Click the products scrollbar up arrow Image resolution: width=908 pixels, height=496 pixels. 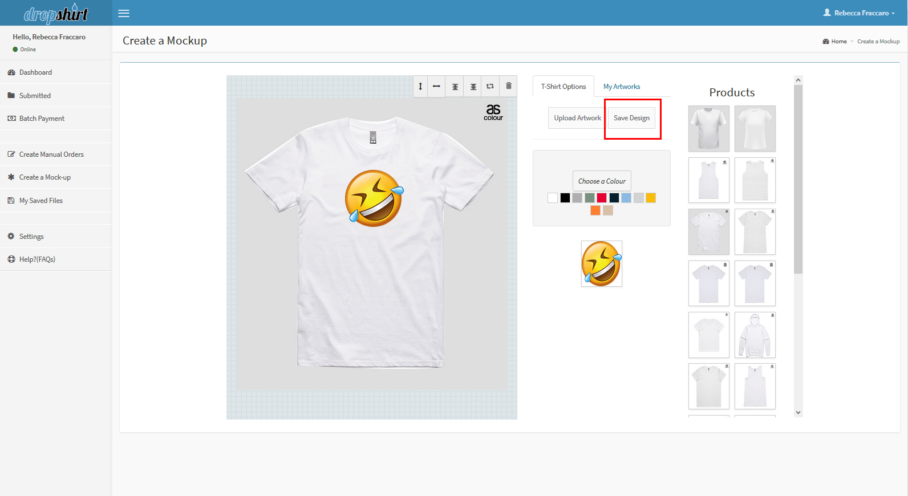click(x=798, y=80)
